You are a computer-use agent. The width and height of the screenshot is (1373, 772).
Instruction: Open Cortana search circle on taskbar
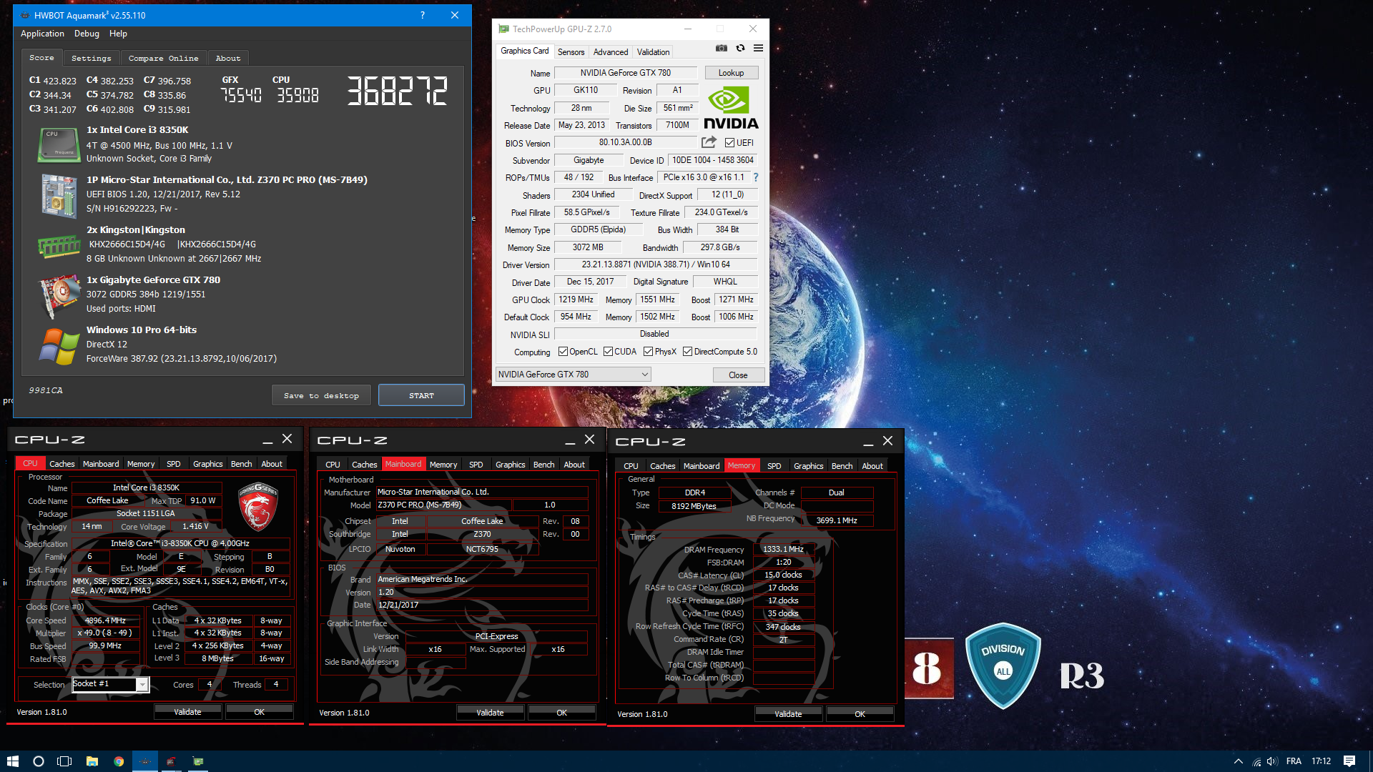pyautogui.click(x=39, y=761)
